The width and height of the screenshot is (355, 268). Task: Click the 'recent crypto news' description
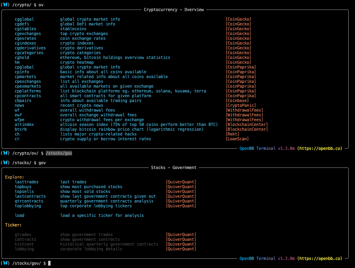(82, 105)
